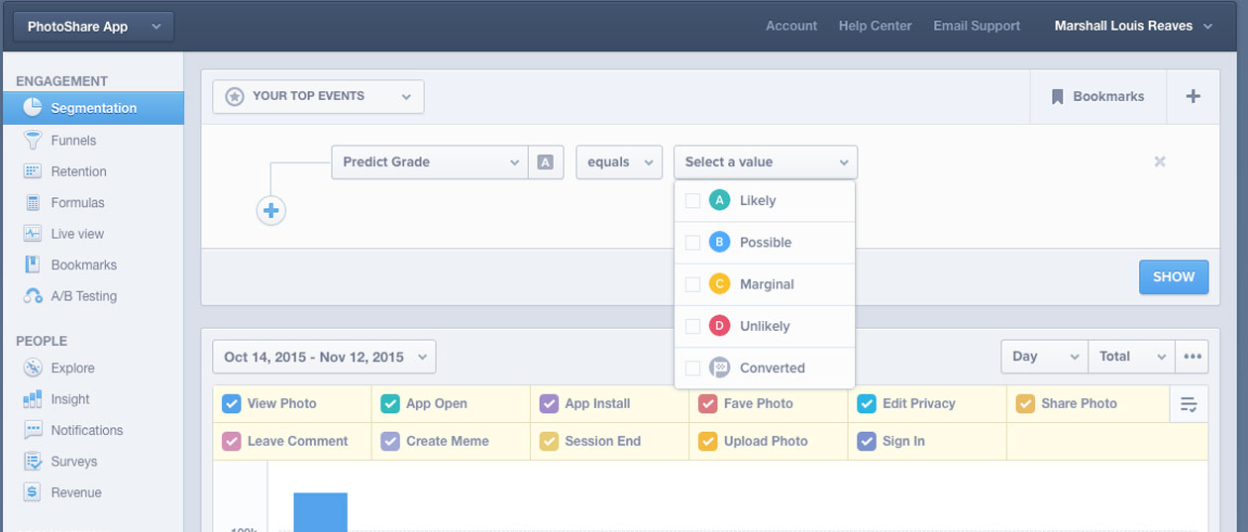The image size is (1248, 532).
Task: Uncheck the App Open event
Action: point(390,403)
